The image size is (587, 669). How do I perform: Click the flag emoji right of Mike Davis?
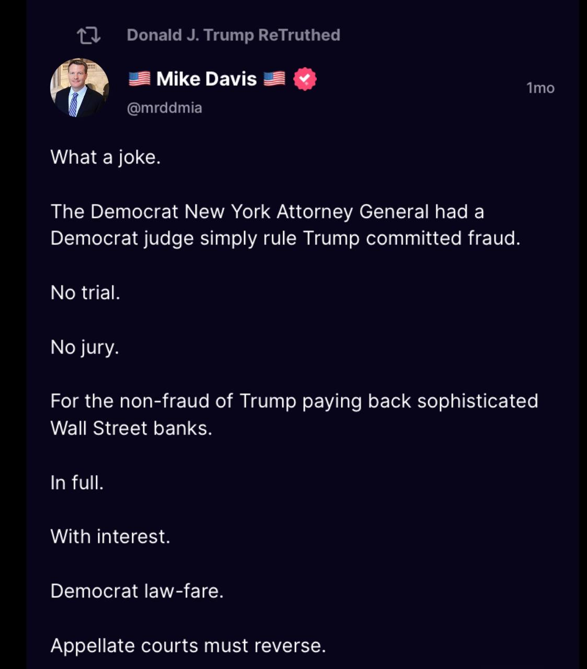coord(274,79)
